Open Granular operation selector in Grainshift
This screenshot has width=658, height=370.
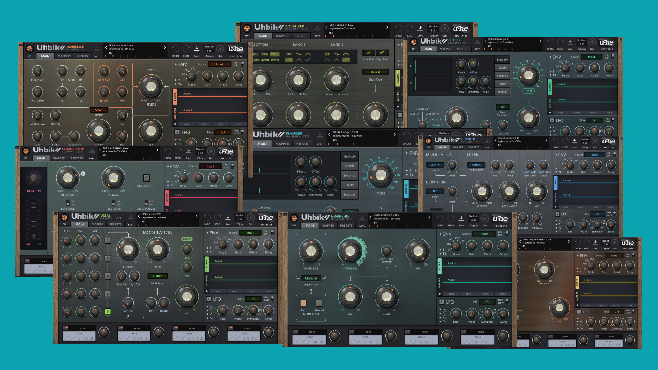[311, 278]
